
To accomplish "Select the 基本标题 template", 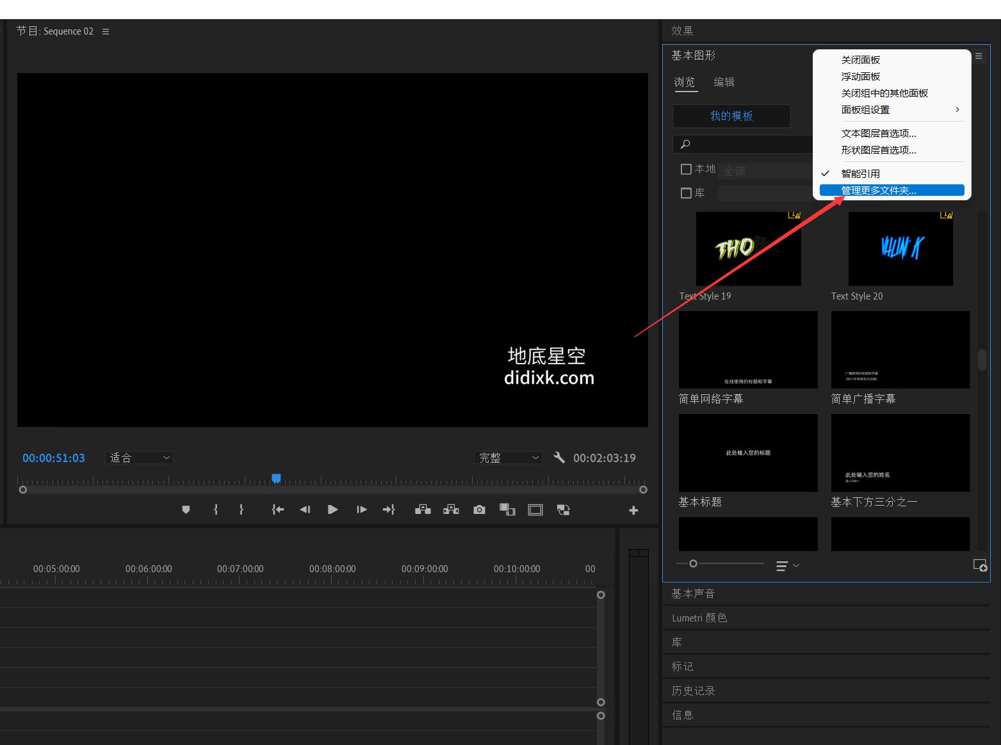I will tap(748, 453).
